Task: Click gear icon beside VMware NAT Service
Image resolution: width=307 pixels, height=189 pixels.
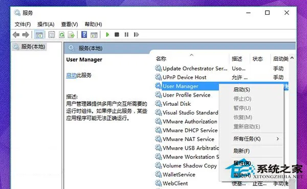Action: pyautogui.click(x=158, y=139)
